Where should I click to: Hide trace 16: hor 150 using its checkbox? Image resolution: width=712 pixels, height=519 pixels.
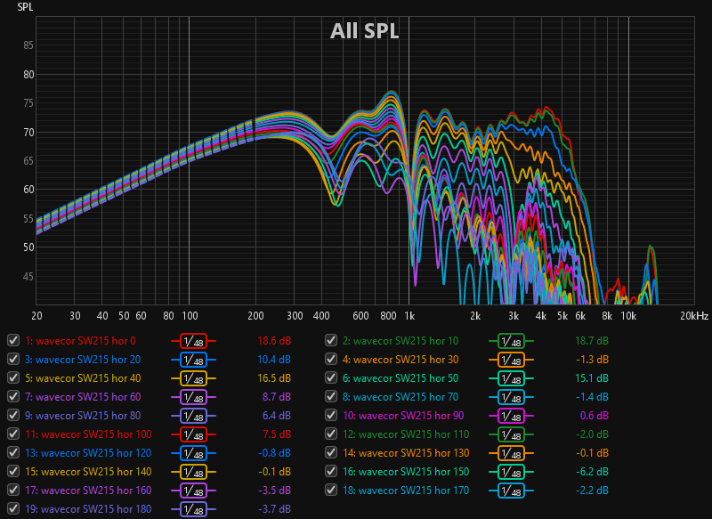click(331, 471)
